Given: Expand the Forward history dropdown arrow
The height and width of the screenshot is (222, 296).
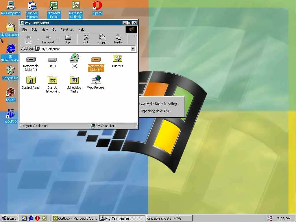Looking at the screenshot, I should coord(58,39).
